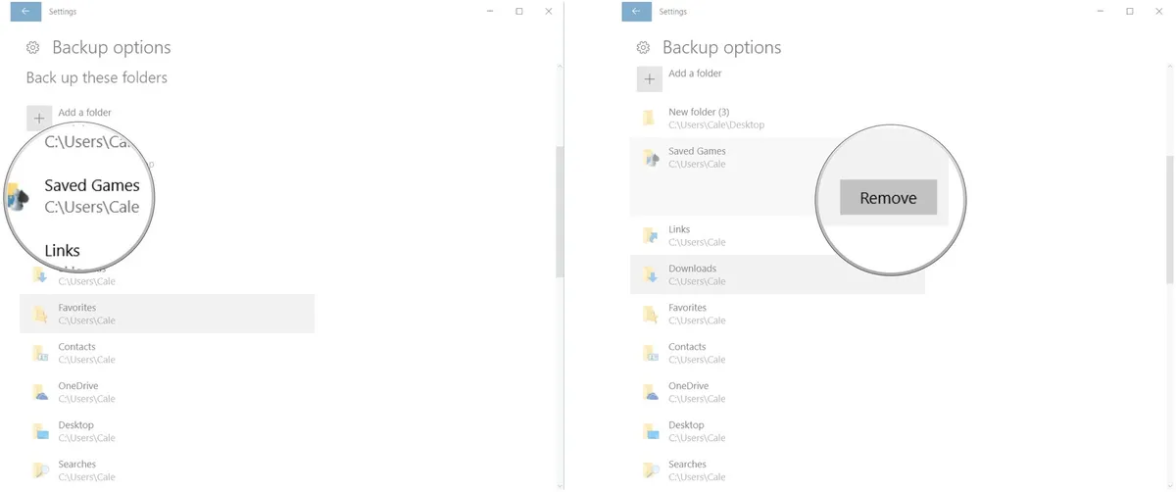This screenshot has height=492, width=1176.
Task: Click the scrollbar thumb in left window
Action: tap(560, 211)
